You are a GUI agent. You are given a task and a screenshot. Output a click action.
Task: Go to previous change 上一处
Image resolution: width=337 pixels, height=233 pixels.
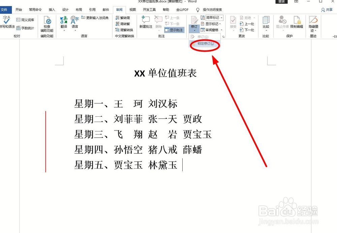247,24
